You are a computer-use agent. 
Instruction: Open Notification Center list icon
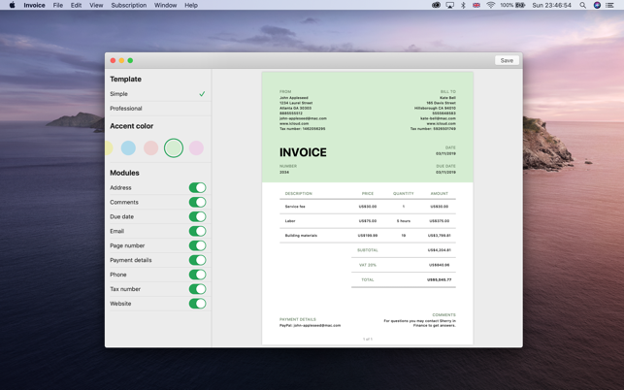pyautogui.click(x=609, y=5)
